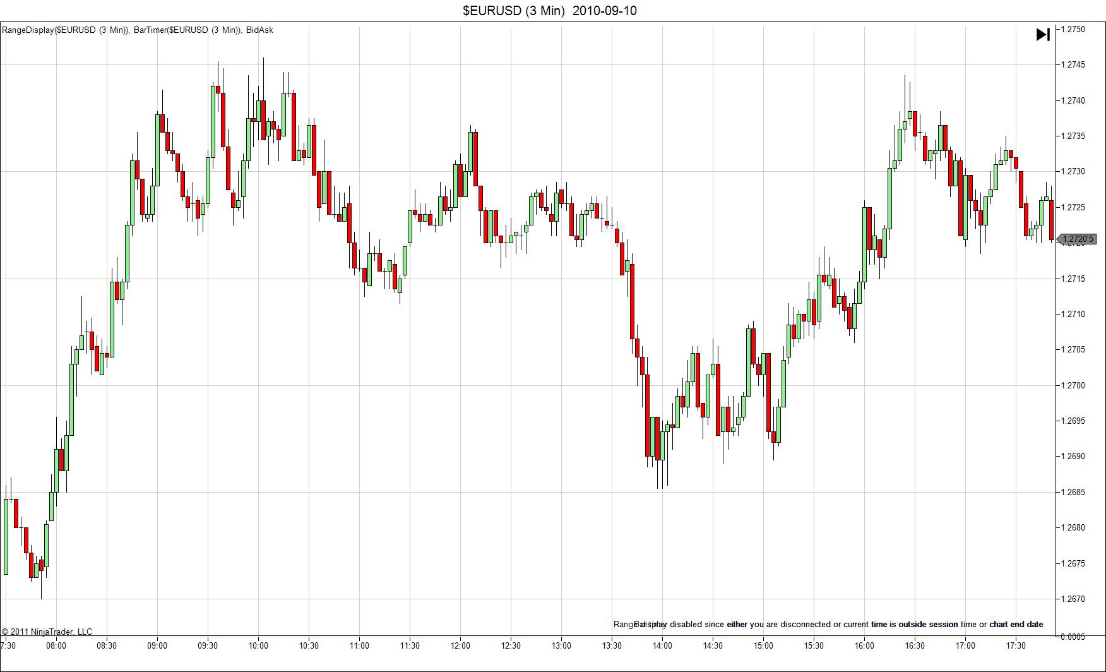Click the 13:30 time axis label

point(612,645)
